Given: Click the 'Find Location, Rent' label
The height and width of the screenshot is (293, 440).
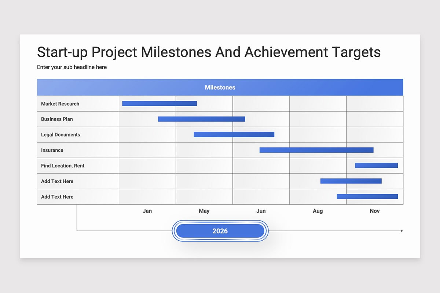Looking at the screenshot, I should coord(63,166).
